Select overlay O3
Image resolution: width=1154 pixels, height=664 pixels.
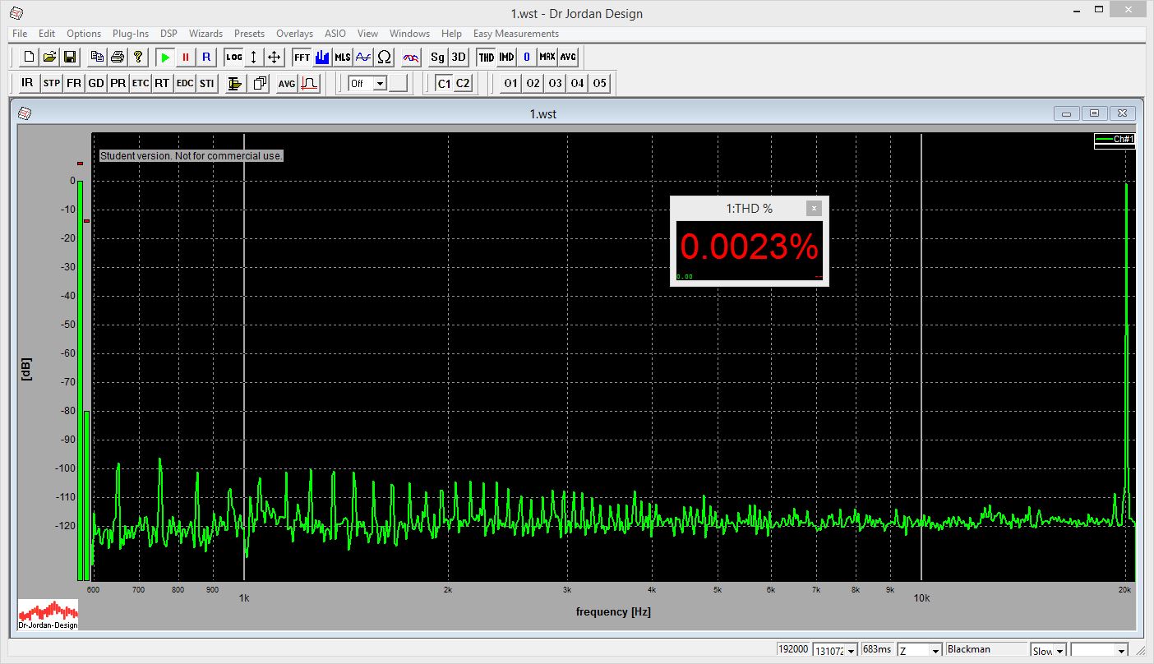[x=556, y=83]
